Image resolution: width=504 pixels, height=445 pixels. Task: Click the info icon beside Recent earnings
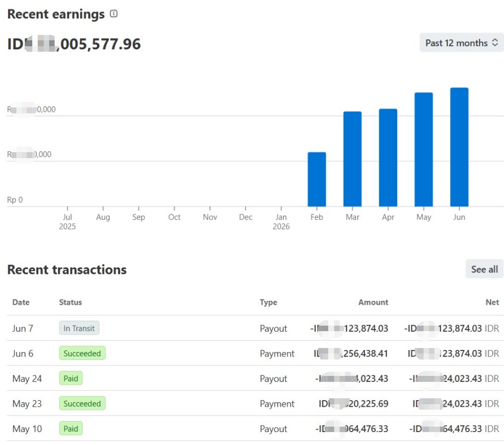(x=114, y=13)
